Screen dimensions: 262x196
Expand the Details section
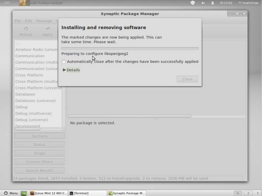(71, 70)
